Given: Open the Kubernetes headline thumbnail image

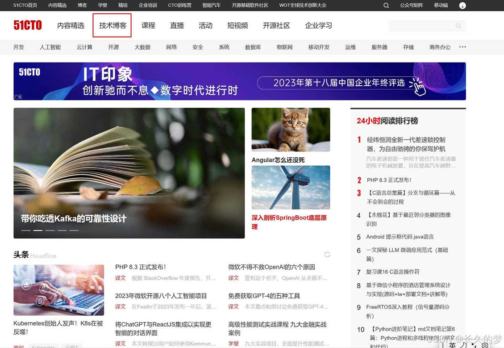Looking at the screenshot, I should [x=59, y=290].
